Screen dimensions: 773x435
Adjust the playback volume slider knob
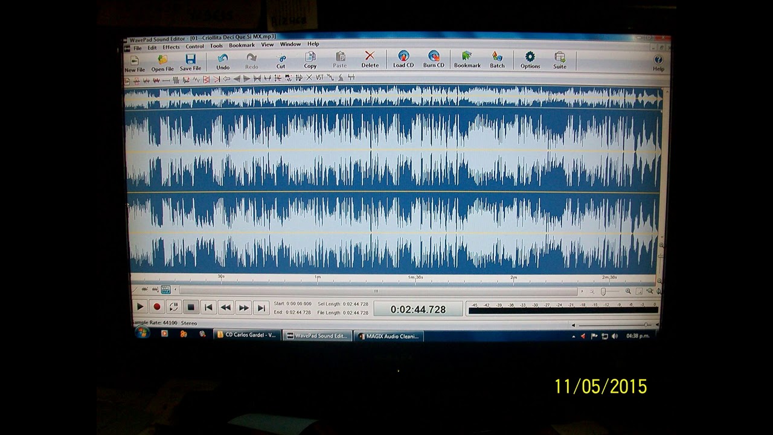(646, 325)
